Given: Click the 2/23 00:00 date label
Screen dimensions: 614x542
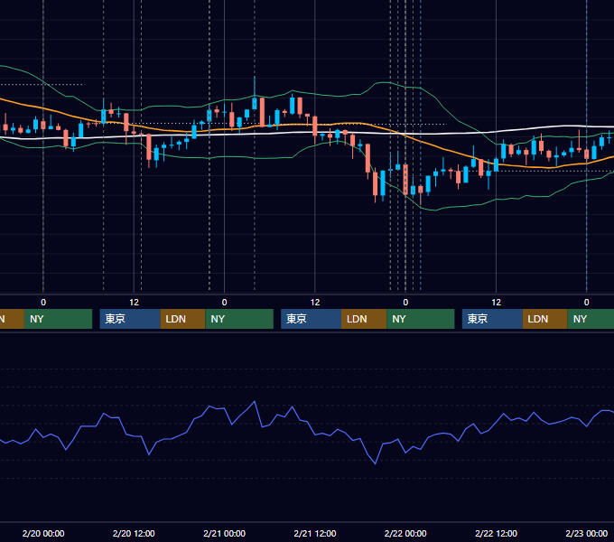Looking at the screenshot, I should click(x=587, y=533).
